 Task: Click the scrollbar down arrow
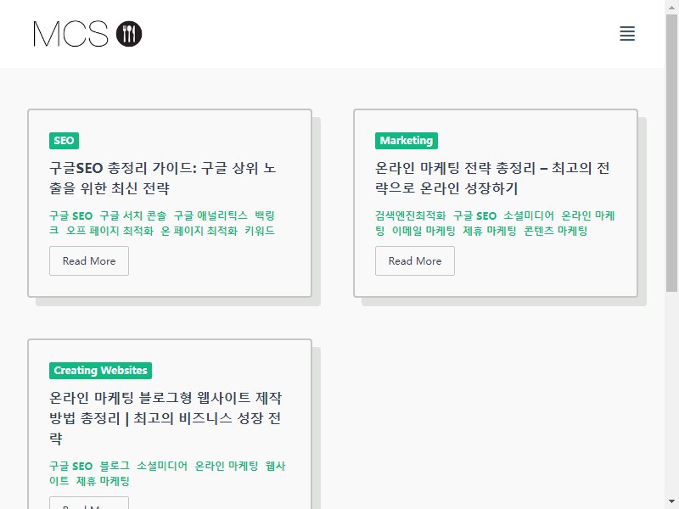671,502
